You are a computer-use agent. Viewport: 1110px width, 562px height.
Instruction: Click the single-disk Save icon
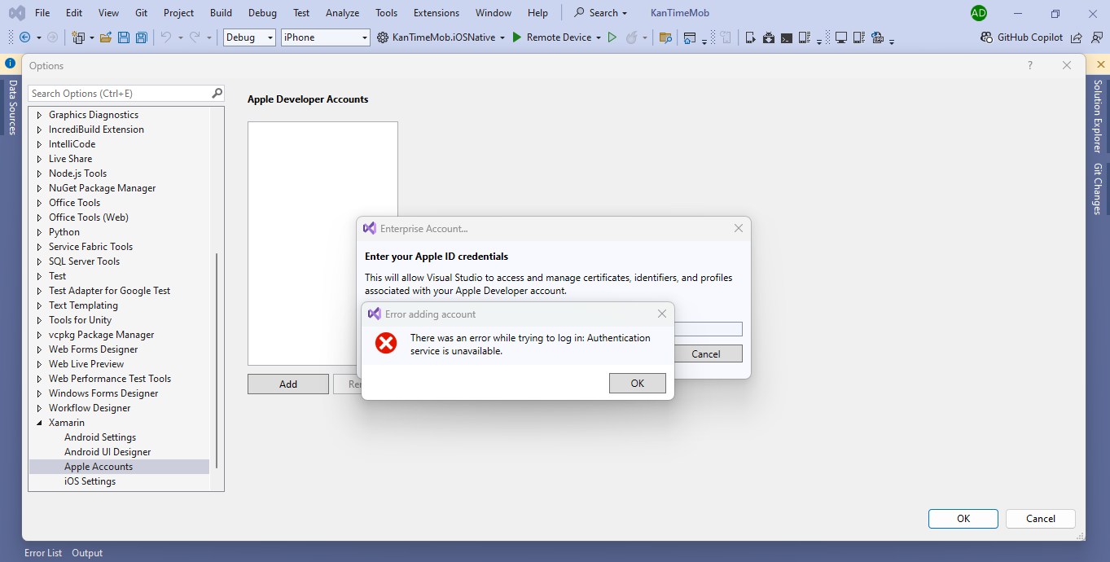[x=124, y=37]
